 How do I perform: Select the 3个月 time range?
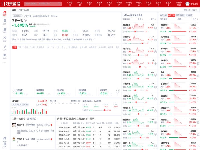coord(32,47)
